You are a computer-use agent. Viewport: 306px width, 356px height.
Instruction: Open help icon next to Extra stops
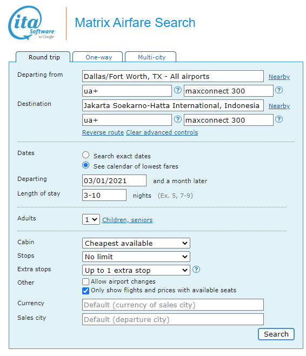tap(196, 270)
